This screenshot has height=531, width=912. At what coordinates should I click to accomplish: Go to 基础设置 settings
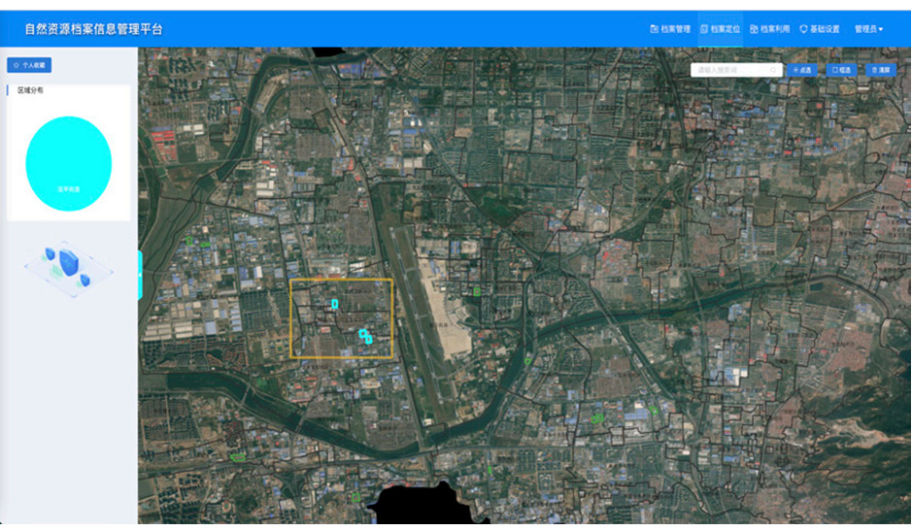pos(820,29)
